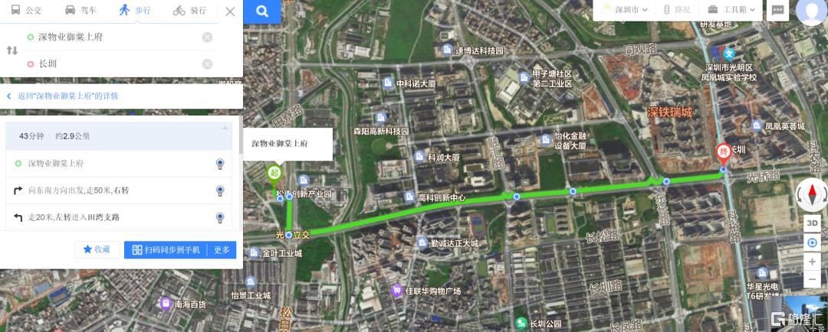The height and width of the screenshot is (332, 828).
Task: Open the message feedback icon
Action: [777, 10]
